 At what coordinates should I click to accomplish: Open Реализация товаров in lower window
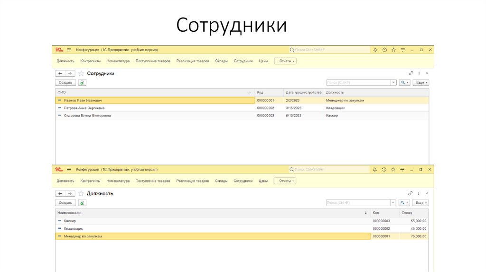(193, 181)
